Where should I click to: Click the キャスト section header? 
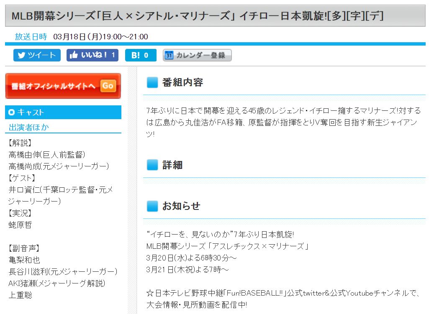(63, 112)
